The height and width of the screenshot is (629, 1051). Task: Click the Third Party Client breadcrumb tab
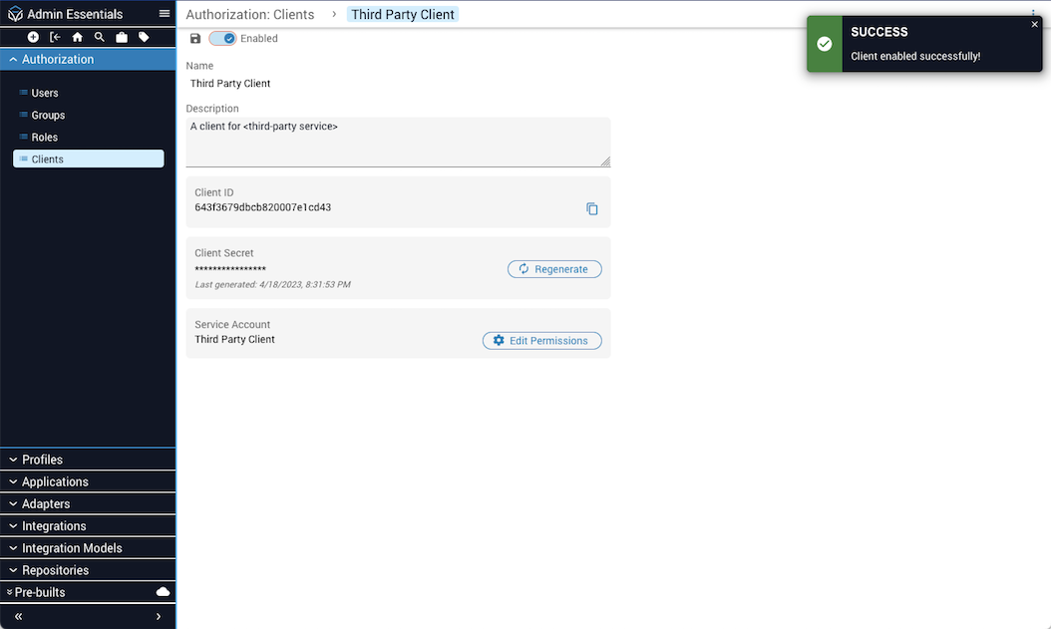click(x=403, y=14)
